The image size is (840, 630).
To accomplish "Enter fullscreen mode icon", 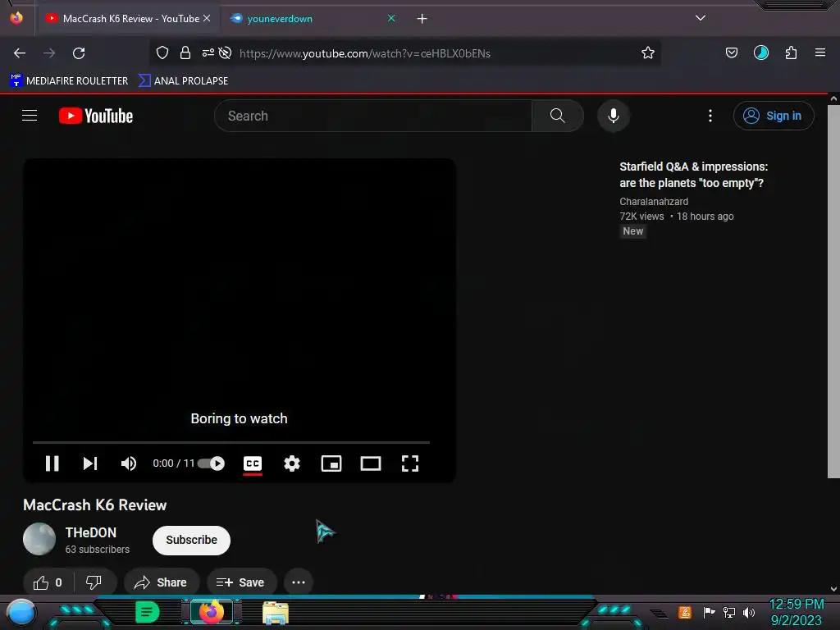I will [410, 463].
